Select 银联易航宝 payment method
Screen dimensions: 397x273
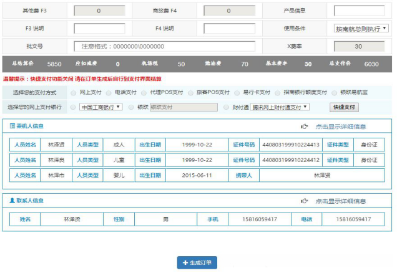pyautogui.click(x=334, y=93)
